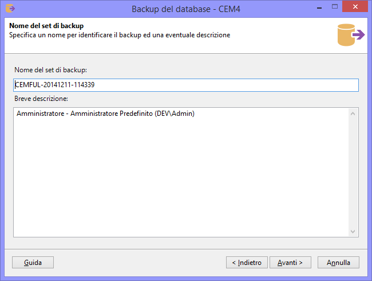
Task: Click the Guida help button
Action: (x=33, y=262)
